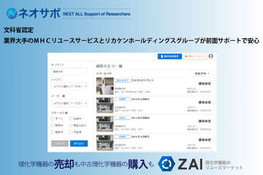Tick the 商談中 status checkbox
Viewport: 263px width, 175px height.
pos(53,132)
